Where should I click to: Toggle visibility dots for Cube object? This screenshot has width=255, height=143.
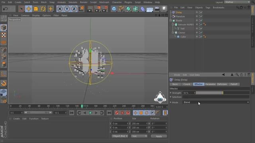click(199, 37)
